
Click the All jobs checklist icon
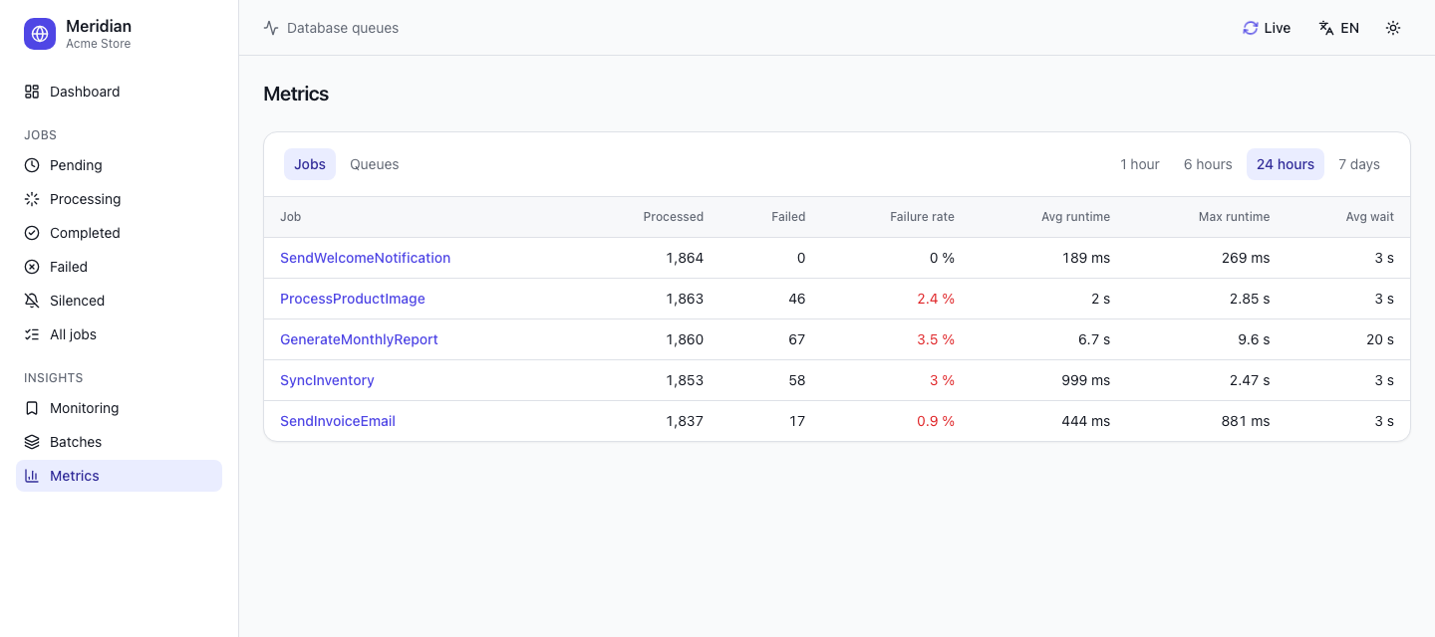tap(32, 334)
